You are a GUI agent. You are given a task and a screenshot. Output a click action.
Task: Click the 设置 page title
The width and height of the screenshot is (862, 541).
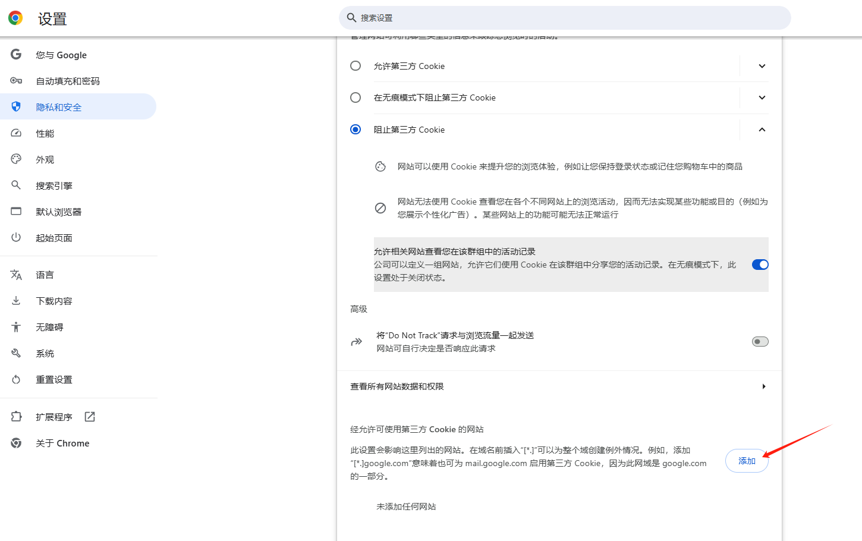tap(52, 19)
